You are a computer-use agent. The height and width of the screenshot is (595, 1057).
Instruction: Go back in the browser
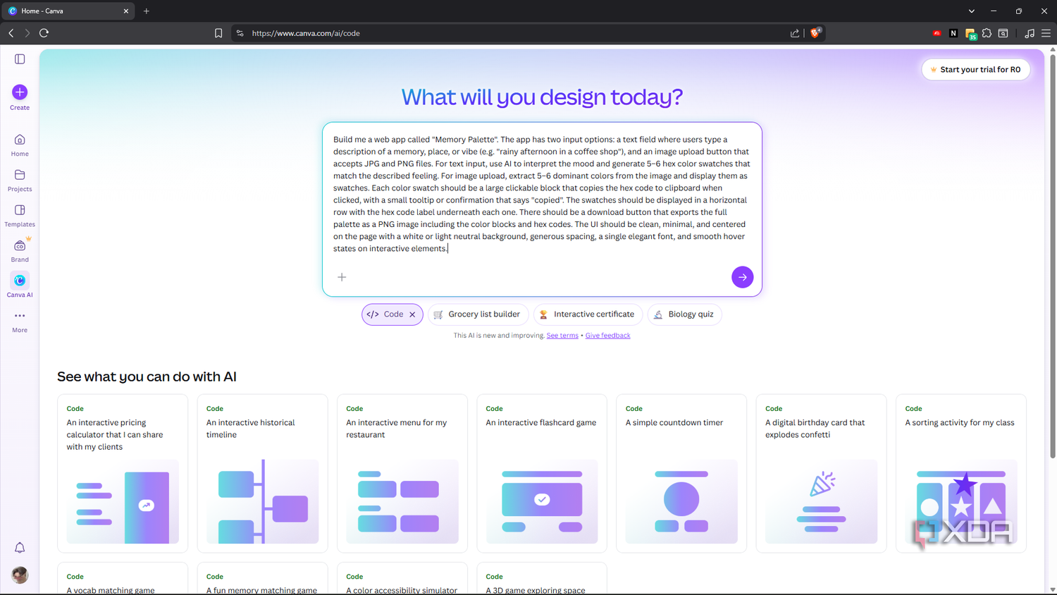pos(11,33)
